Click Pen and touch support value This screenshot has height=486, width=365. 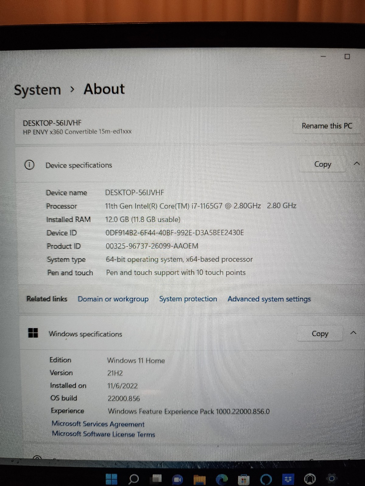coord(176,272)
